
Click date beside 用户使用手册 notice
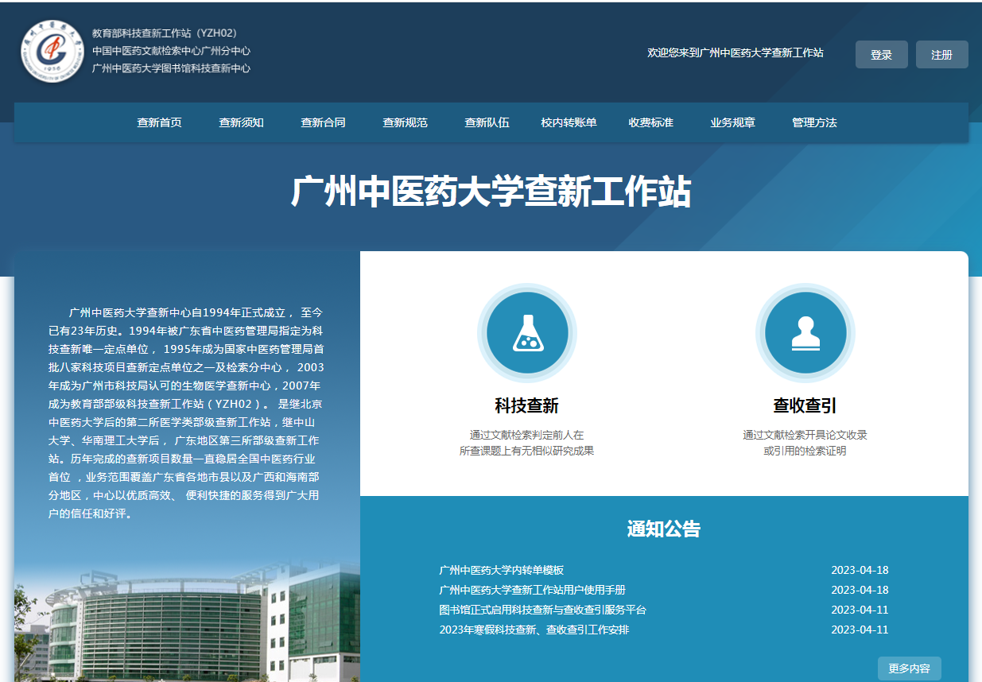pos(860,590)
